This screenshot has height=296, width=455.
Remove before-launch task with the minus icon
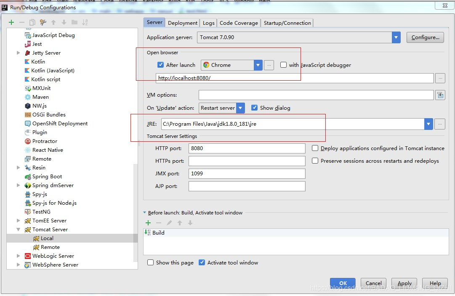coord(159,223)
